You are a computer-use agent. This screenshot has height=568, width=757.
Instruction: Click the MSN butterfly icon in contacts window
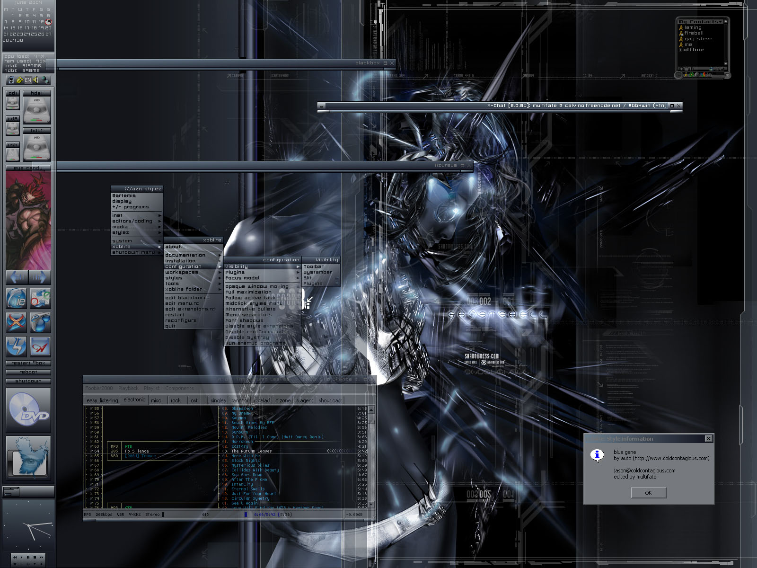click(704, 74)
